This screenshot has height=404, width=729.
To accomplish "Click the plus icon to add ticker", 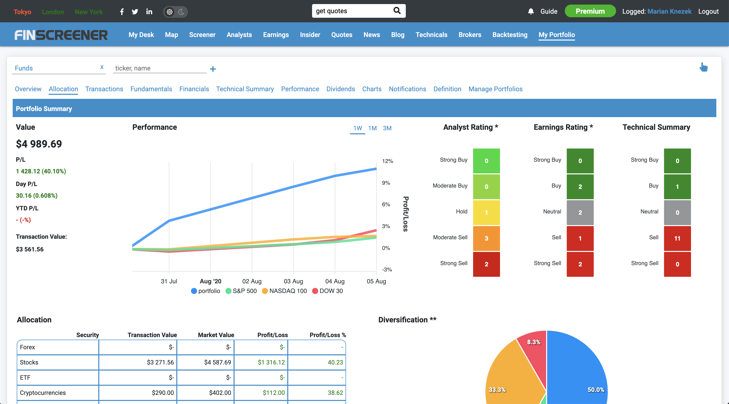I will [x=213, y=69].
